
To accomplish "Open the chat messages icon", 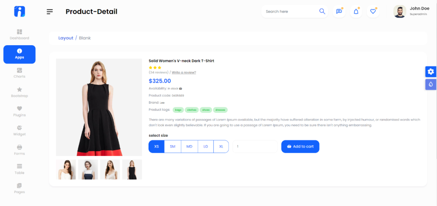I will (339, 12).
